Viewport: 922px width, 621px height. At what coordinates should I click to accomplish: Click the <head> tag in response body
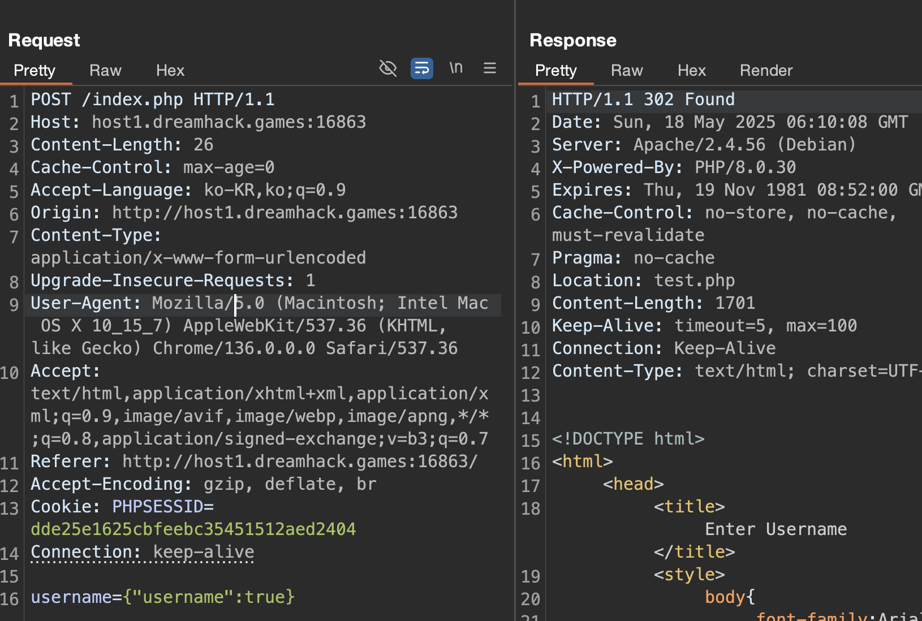point(634,484)
